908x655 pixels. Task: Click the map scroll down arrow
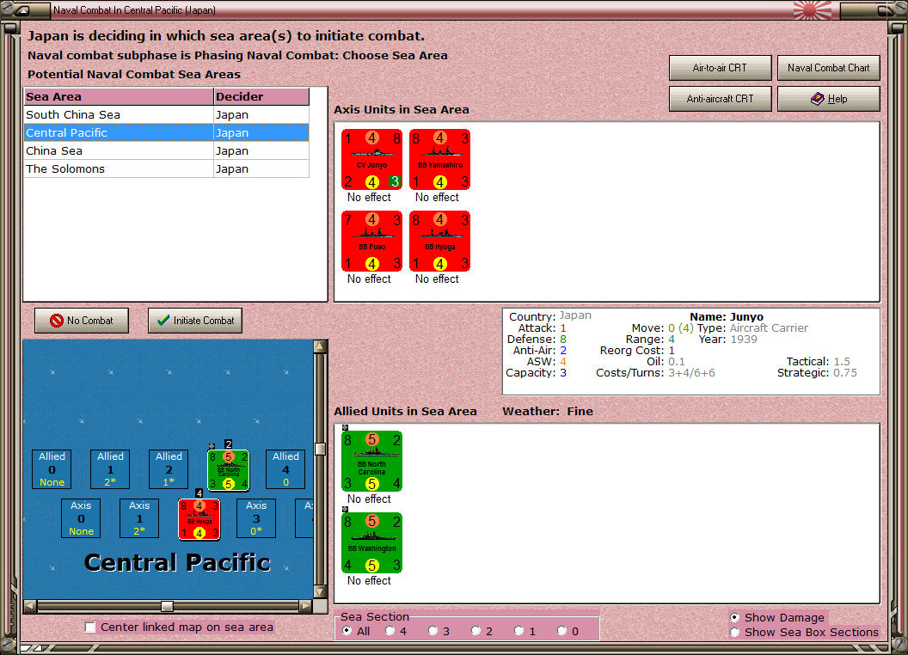(320, 592)
